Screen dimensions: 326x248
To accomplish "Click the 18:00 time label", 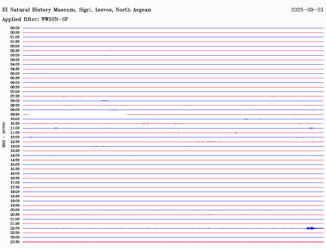I will (15, 192).
